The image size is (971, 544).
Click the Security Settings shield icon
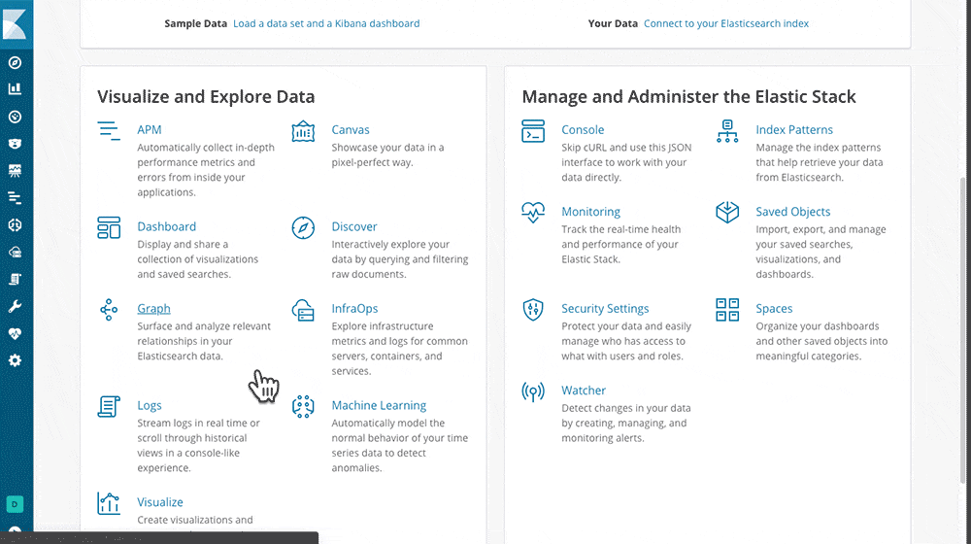(x=533, y=309)
